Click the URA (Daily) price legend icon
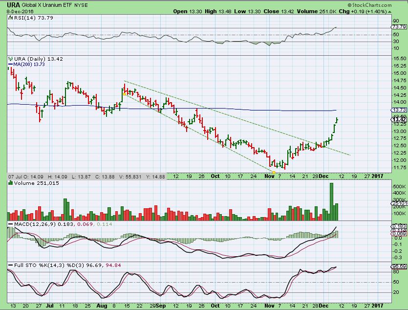 point(10,59)
